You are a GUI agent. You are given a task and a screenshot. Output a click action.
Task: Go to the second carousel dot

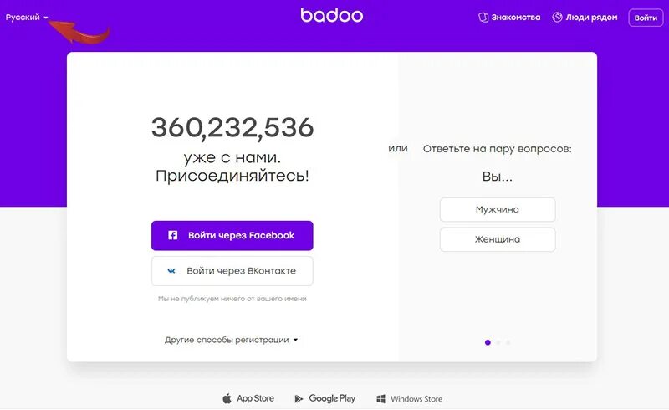pos(498,342)
